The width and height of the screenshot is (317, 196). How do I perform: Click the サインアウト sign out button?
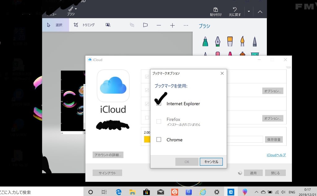point(107,173)
